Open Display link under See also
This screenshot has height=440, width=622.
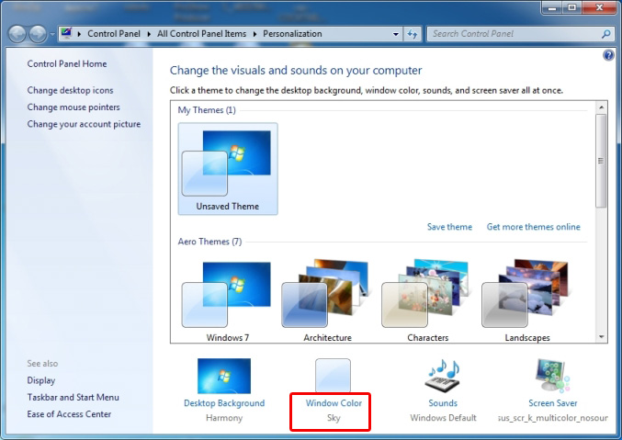click(x=41, y=380)
